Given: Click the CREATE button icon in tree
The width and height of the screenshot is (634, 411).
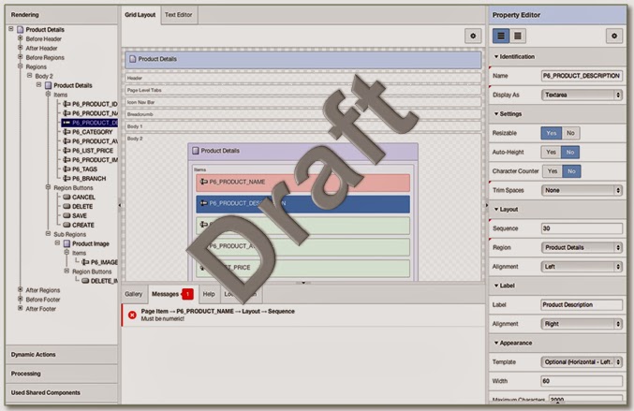Looking at the screenshot, I should (x=66, y=225).
